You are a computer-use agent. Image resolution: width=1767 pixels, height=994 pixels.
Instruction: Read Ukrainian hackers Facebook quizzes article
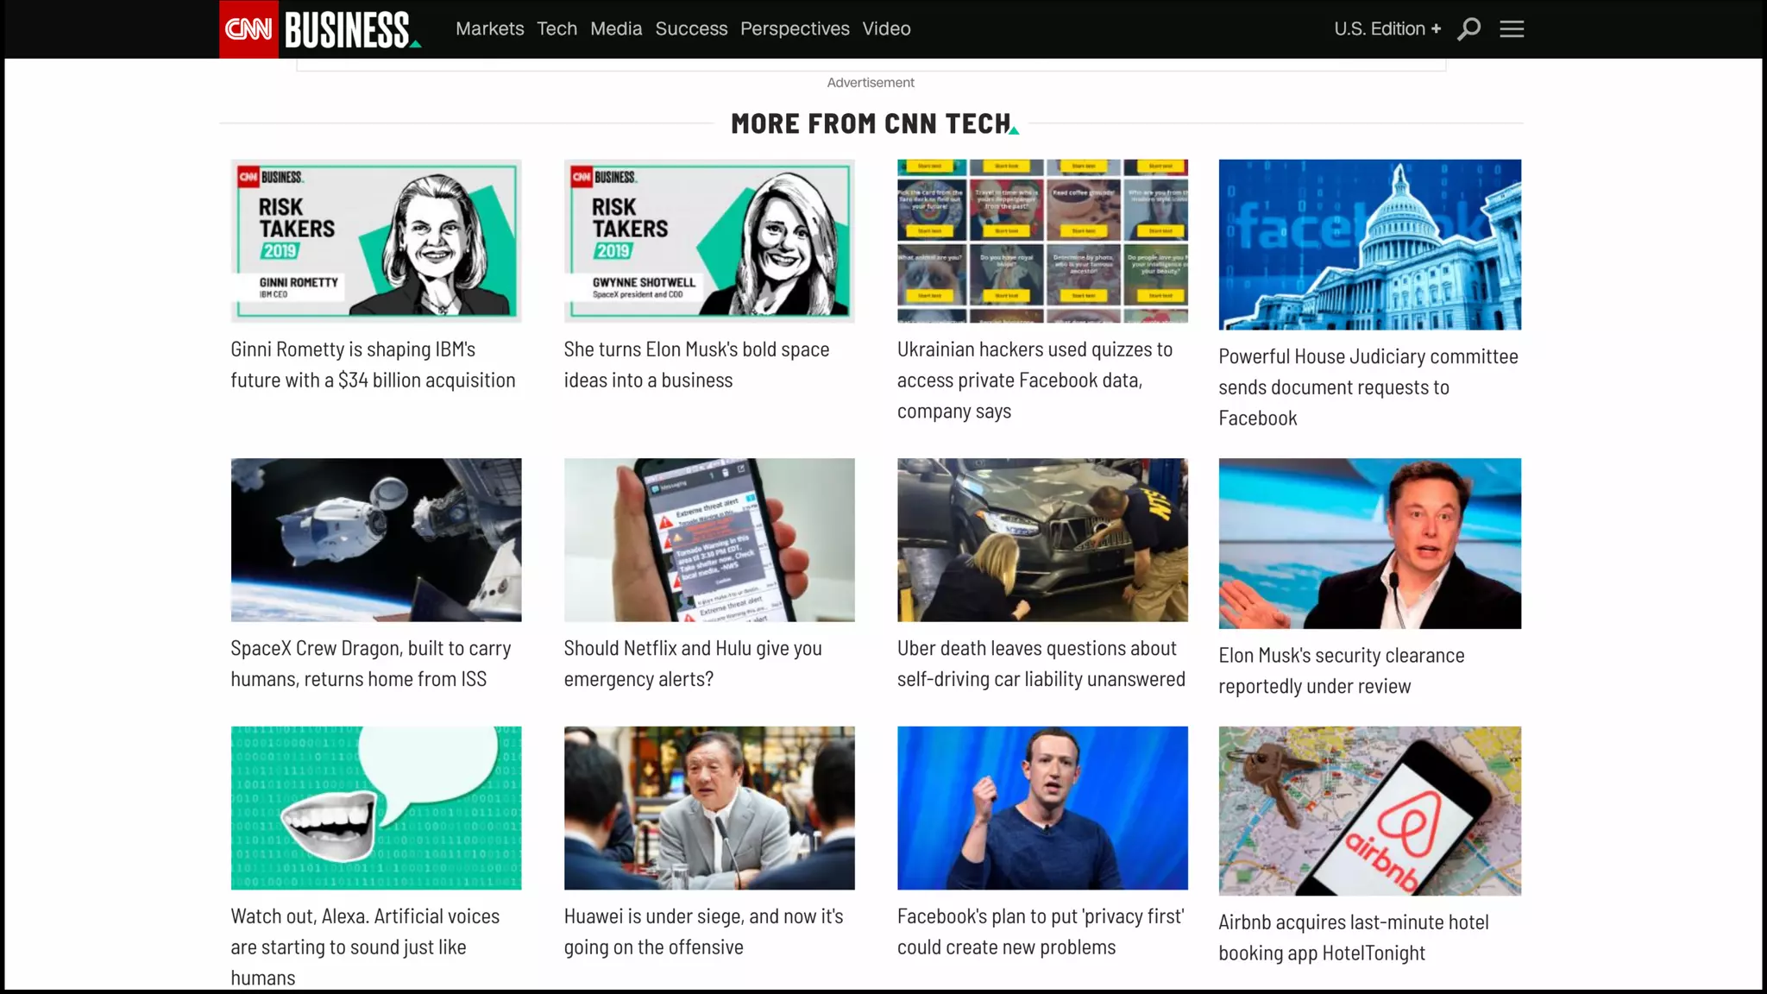pos(1035,380)
